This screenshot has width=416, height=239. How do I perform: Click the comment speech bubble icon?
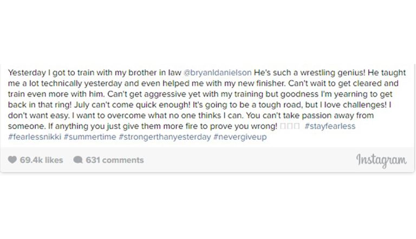(x=78, y=160)
